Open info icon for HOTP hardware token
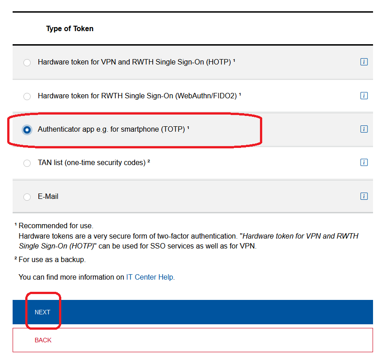 coord(364,62)
